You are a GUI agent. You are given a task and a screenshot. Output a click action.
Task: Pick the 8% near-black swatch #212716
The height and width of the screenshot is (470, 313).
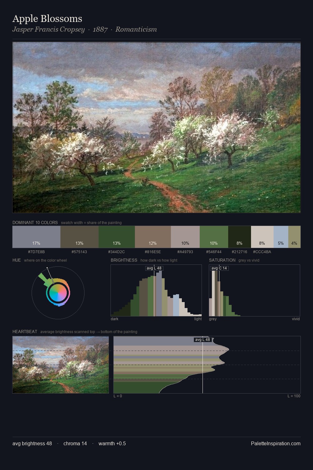pyautogui.click(x=239, y=237)
